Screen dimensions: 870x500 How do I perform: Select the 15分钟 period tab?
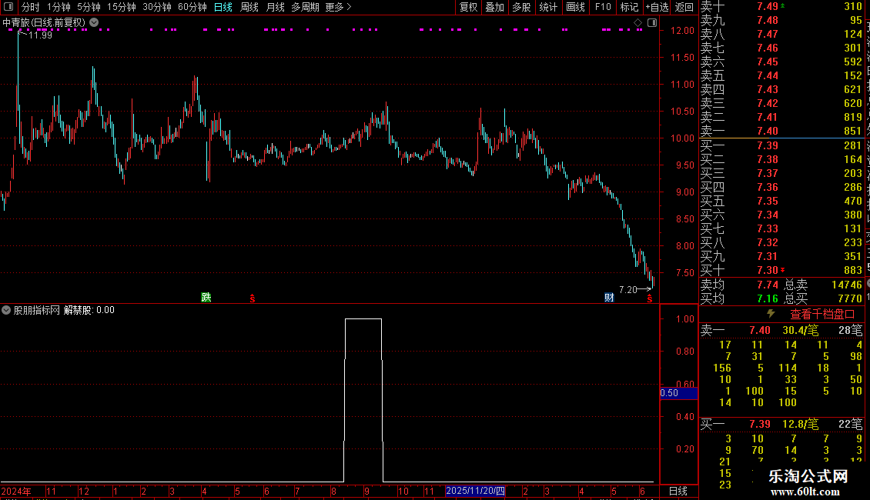point(122,7)
